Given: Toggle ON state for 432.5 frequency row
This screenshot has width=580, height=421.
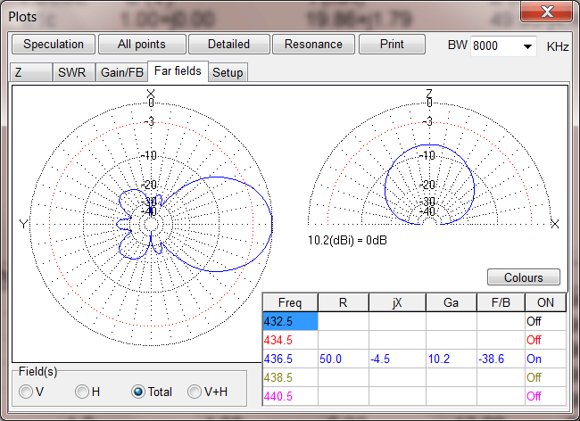Looking at the screenshot, I should 545,321.
